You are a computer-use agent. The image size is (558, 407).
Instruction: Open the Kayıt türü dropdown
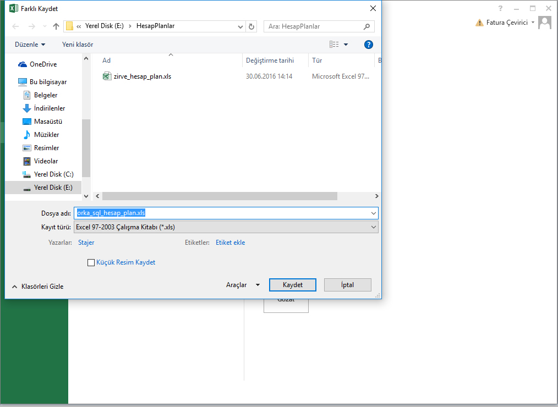click(x=226, y=227)
